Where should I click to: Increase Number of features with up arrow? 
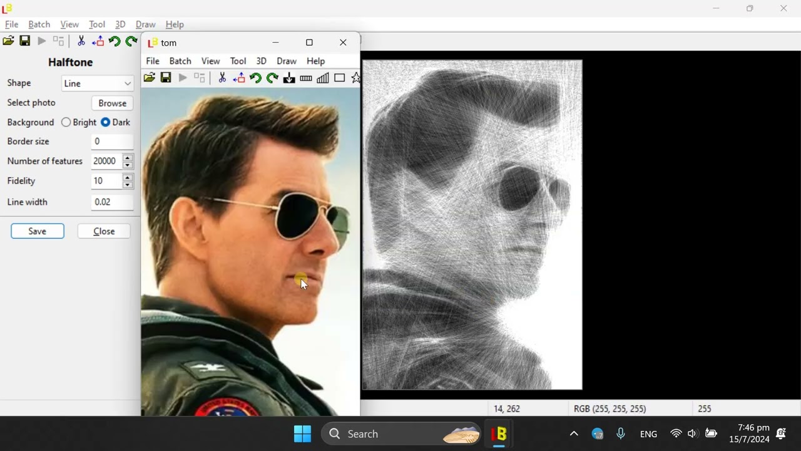pyautogui.click(x=128, y=157)
